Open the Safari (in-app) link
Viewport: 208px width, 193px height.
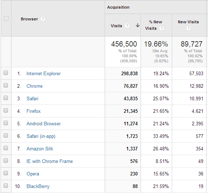click(41, 136)
